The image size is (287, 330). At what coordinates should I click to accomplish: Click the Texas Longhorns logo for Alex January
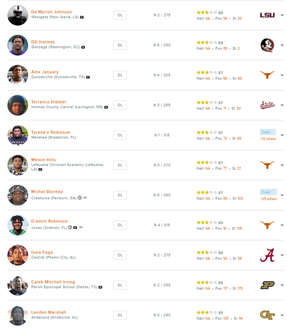267,75
